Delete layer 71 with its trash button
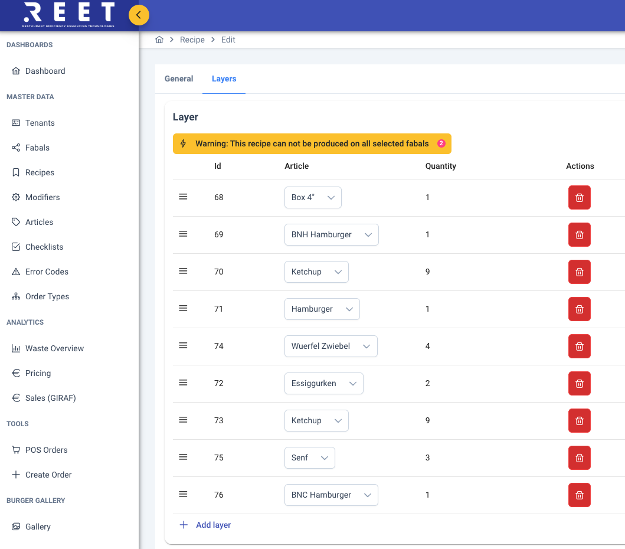The width and height of the screenshot is (625, 549). [x=579, y=309]
